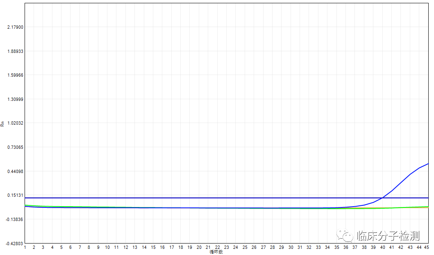Click the orange curve's end at cycle 45
Viewport: 434px width, 255px height.
[427, 208]
